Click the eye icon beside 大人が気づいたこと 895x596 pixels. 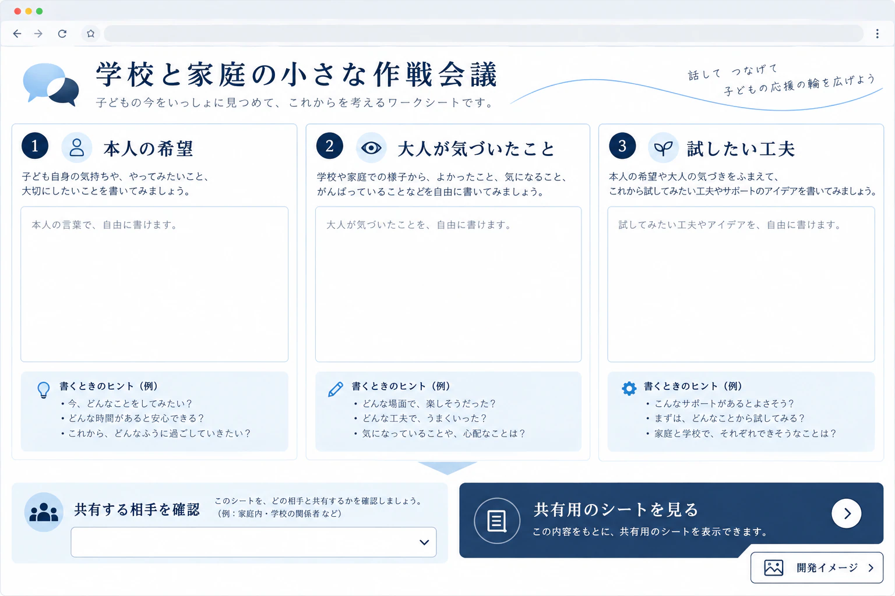click(371, 148)
